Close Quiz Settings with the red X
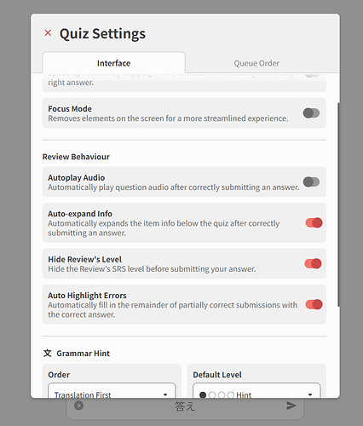Image resolution: width=363 pixels, height=426 pixels. point(48,33)
